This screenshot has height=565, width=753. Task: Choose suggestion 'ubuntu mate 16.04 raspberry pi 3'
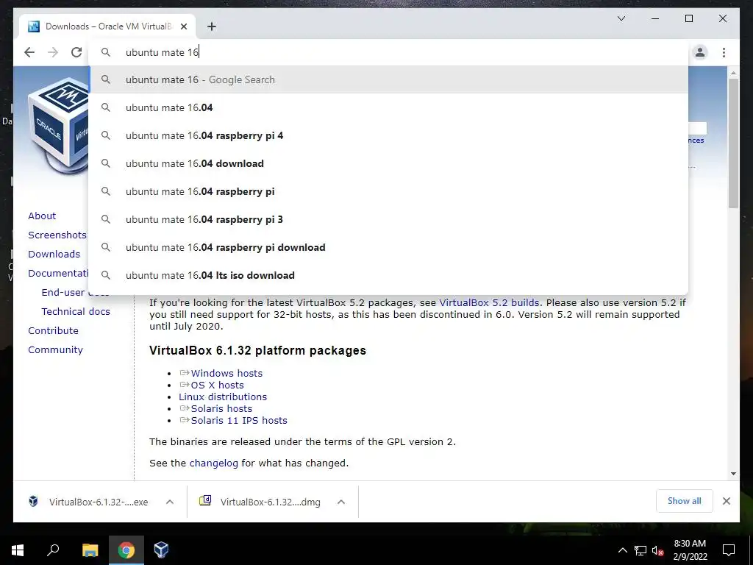tap(389, 219)
